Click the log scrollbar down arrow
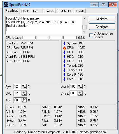The image size is (119, 134). (84, 32)
